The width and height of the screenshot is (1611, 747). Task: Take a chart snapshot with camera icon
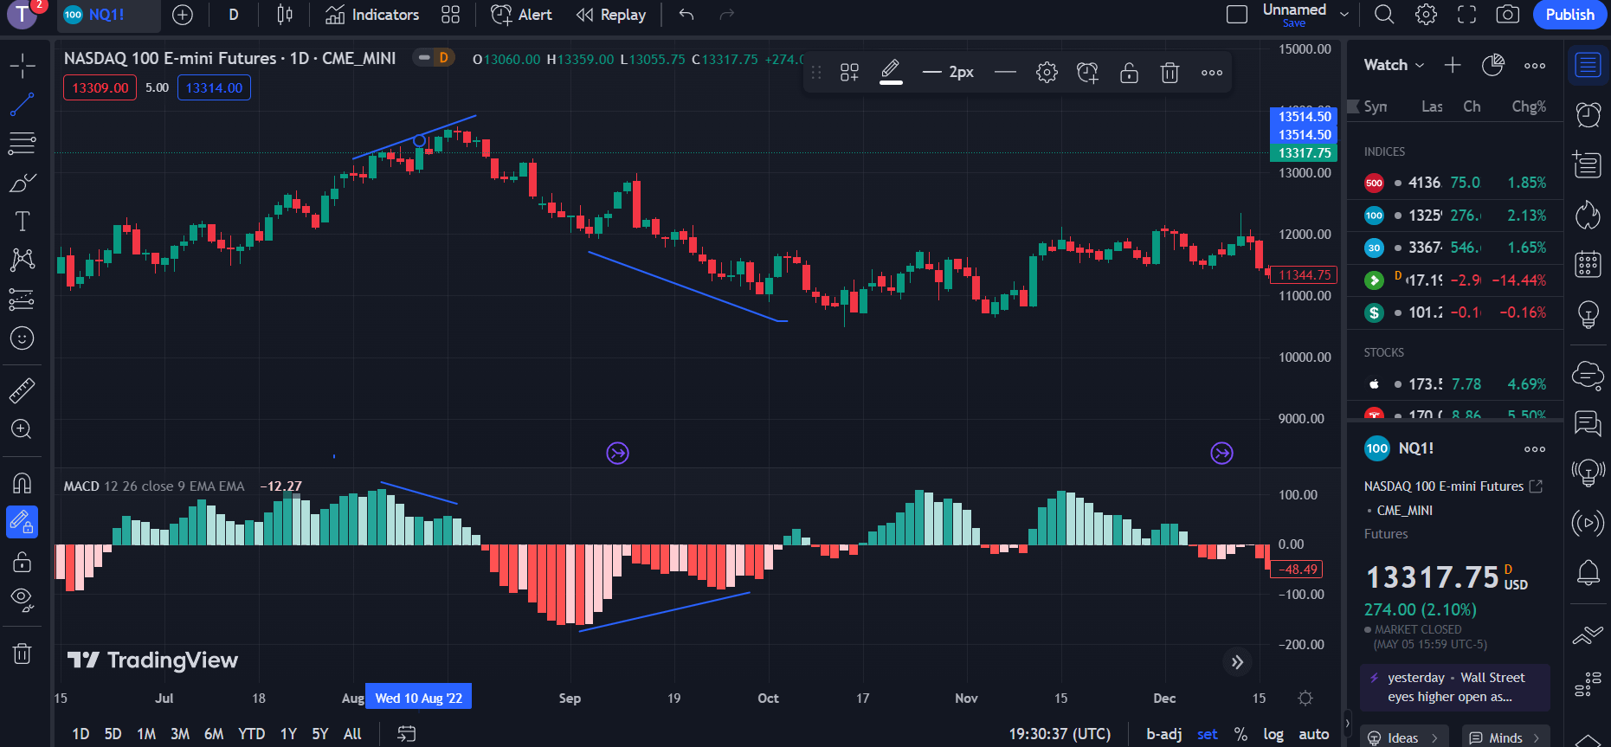coord(1508,15)
